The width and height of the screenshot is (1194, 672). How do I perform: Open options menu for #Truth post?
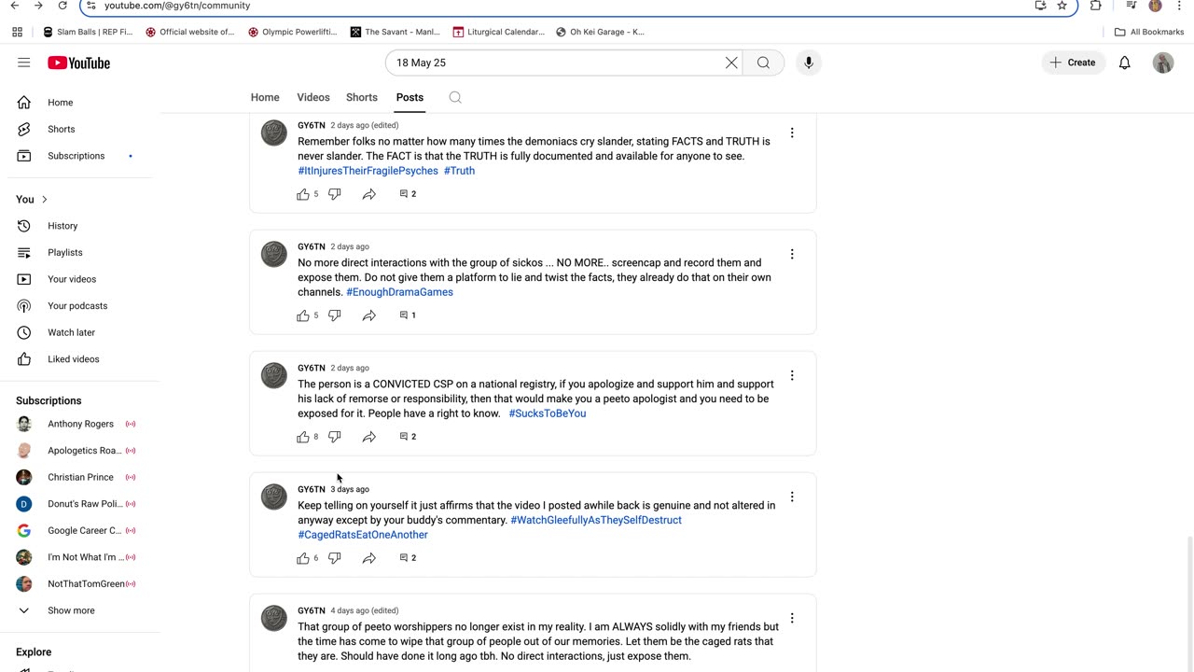tap(792, 133)
